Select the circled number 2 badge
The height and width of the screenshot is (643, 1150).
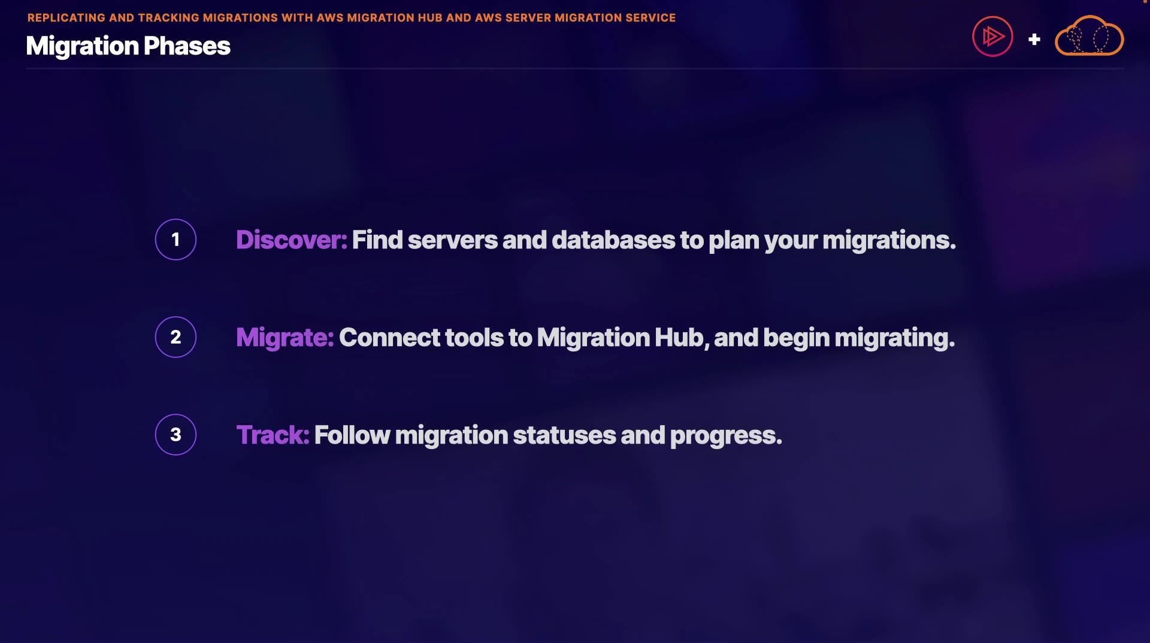pos(175,337)
